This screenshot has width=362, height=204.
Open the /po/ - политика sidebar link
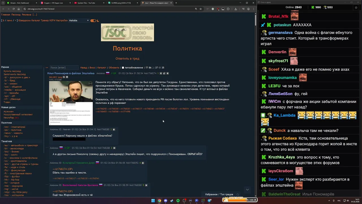click(x=12, y=130)
